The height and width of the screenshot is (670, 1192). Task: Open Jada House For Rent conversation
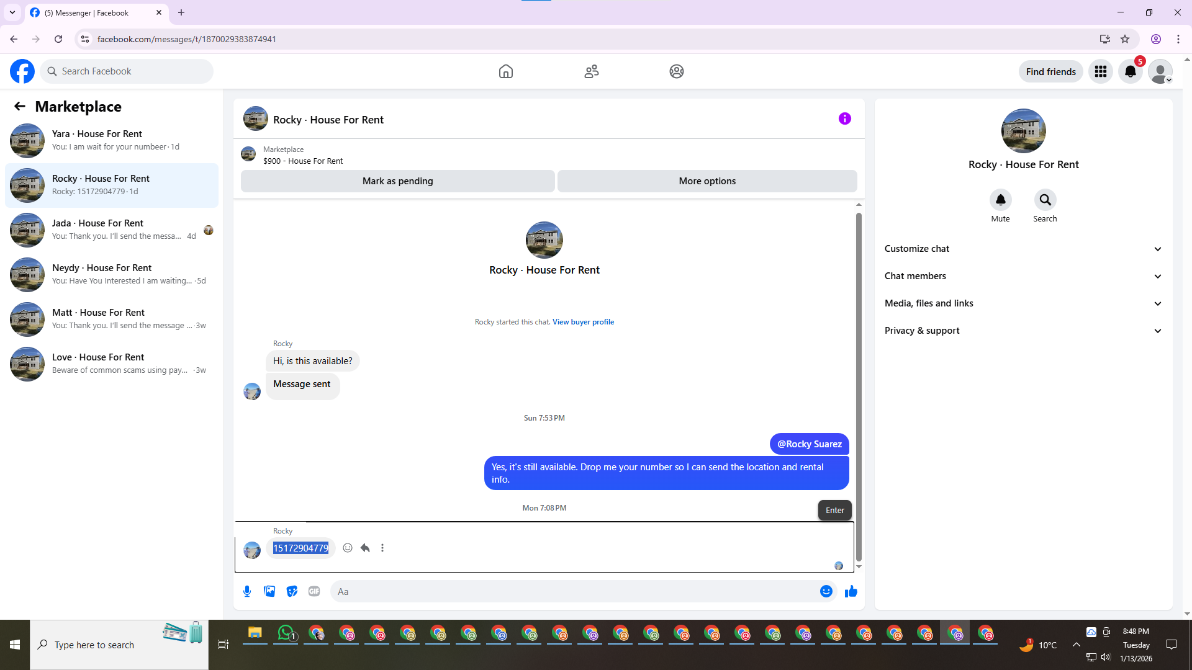click(x=112, y=230)
